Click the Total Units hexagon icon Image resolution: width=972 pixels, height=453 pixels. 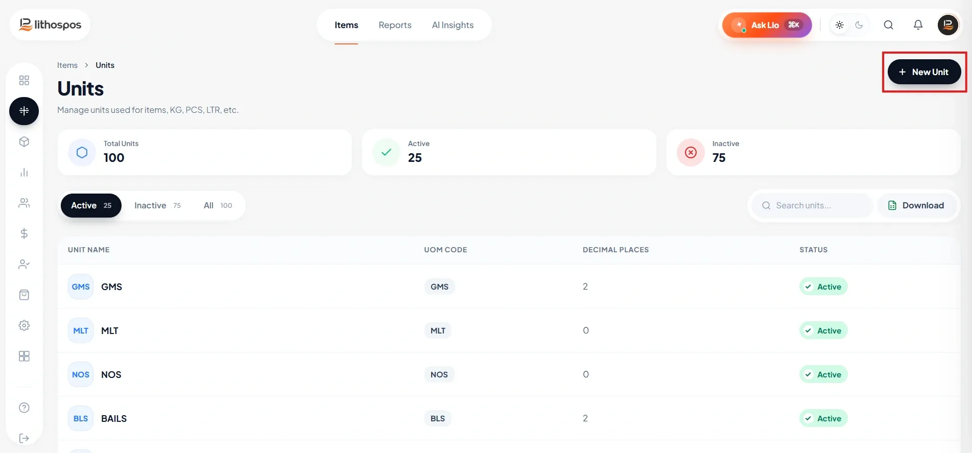tap(82, 152)
